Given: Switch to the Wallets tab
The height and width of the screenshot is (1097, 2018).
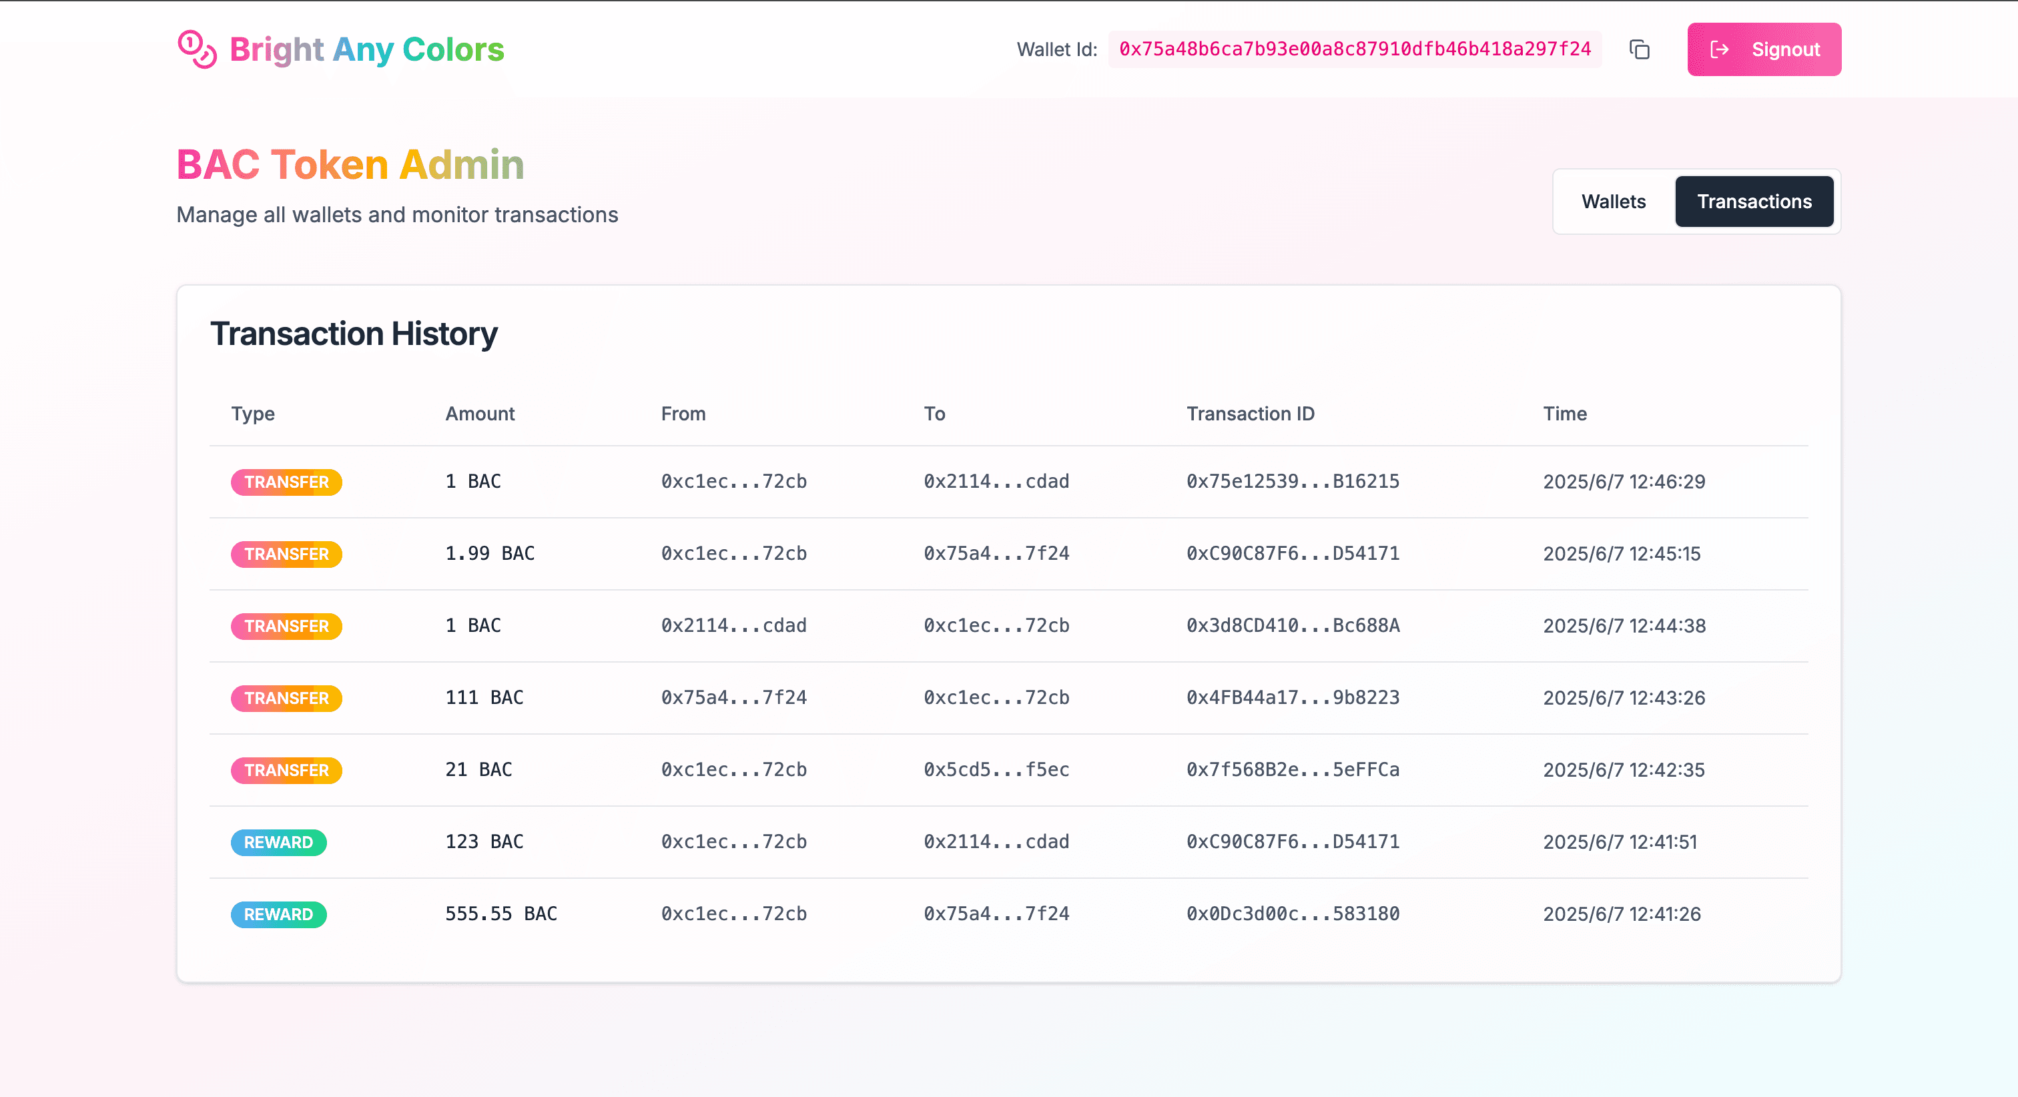Looking at the screenshot, I should point(1613,202).
